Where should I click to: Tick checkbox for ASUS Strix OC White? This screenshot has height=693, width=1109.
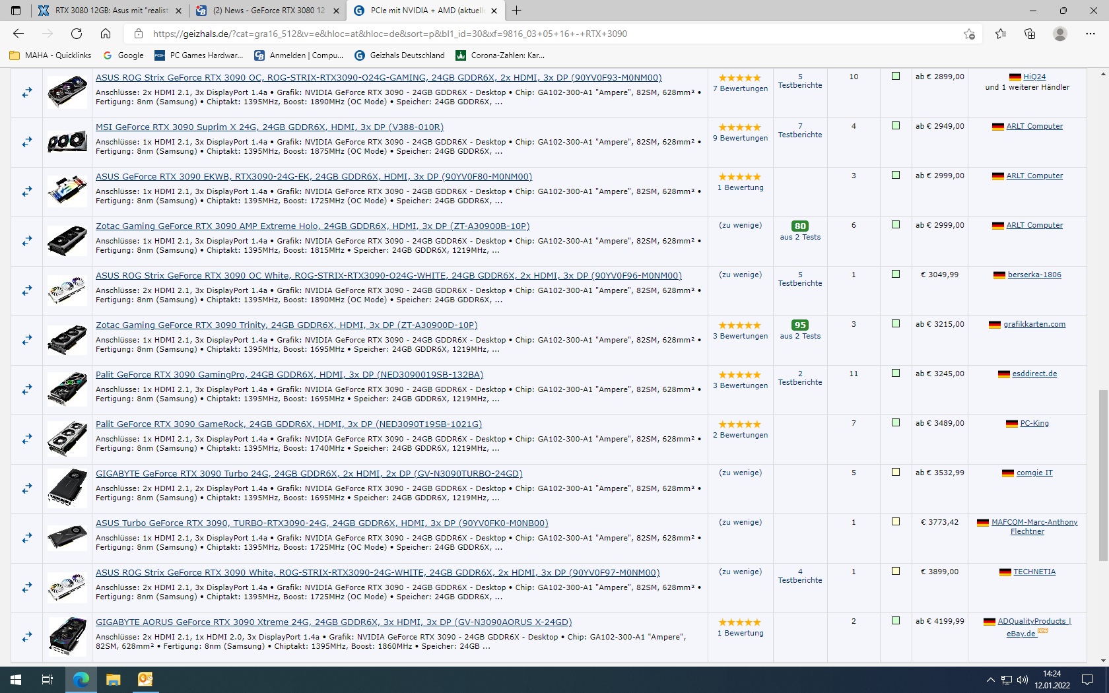pyautogui.click(x=896, y=275)
